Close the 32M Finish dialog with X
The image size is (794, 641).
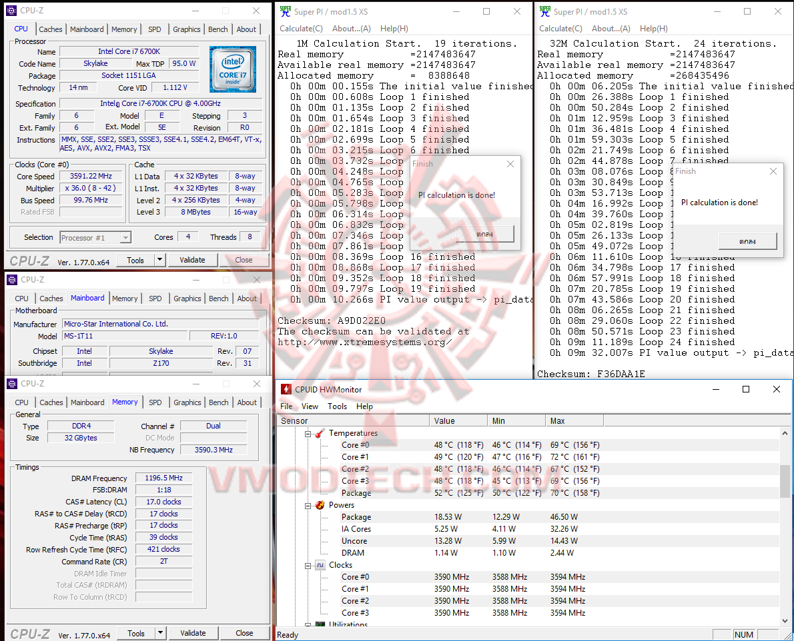pos(773,171)
